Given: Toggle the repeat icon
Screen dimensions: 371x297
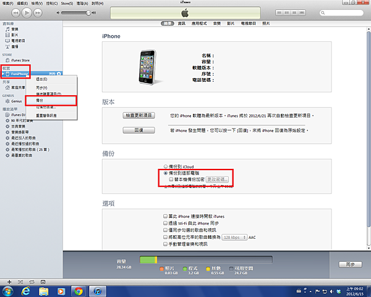Looking at the screenshot, I should (32, 282).
